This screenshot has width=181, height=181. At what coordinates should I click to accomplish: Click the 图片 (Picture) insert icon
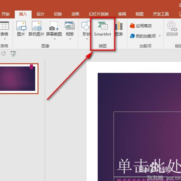pos(21,29)
